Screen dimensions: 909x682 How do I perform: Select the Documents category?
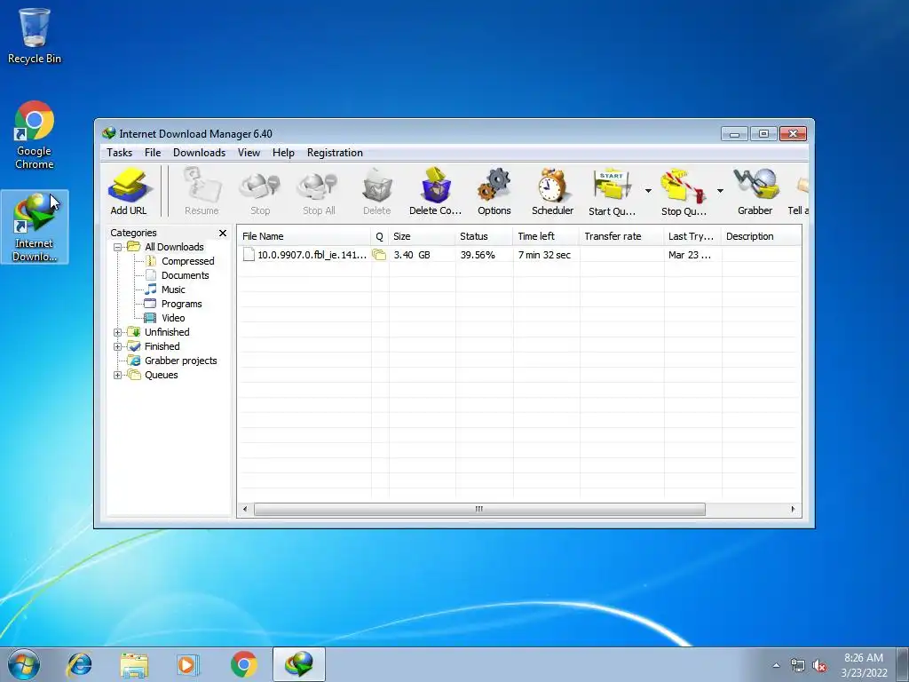coord(185,275)
